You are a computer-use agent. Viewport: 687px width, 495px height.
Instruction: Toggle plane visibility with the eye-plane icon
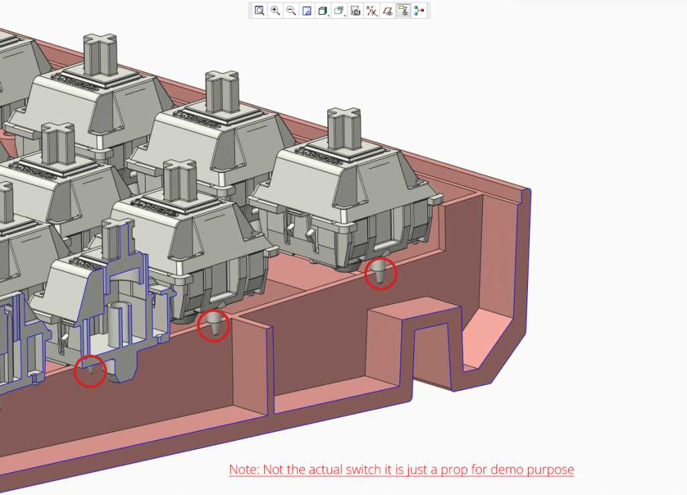coord(387,11)
